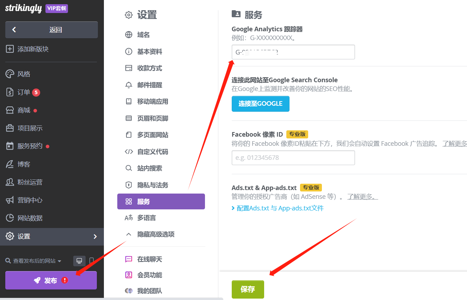Click 多页面网站 menu text
This screenshot has height=300, width=467.
point(153,135)
